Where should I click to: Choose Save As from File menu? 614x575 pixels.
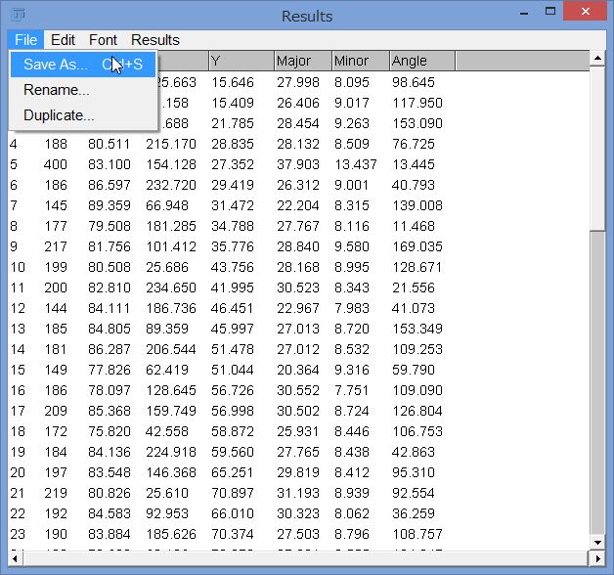[83, 65]
